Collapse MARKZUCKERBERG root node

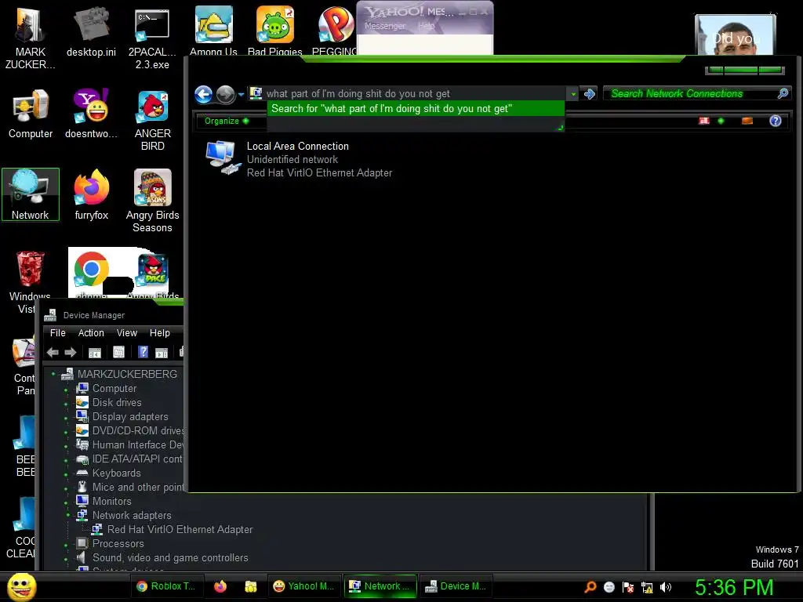(53, 374)
